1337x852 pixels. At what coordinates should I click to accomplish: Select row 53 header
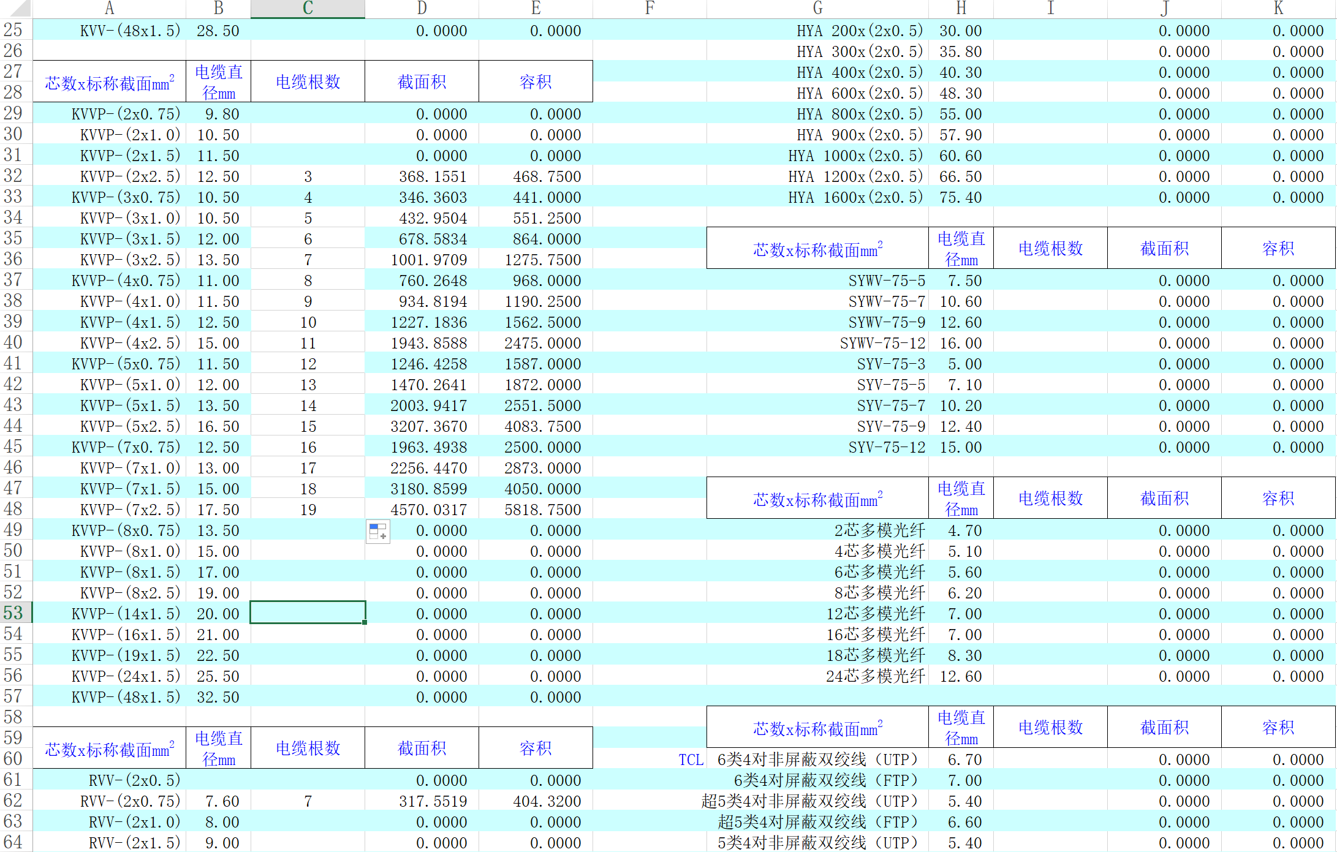tap(15, 613)
